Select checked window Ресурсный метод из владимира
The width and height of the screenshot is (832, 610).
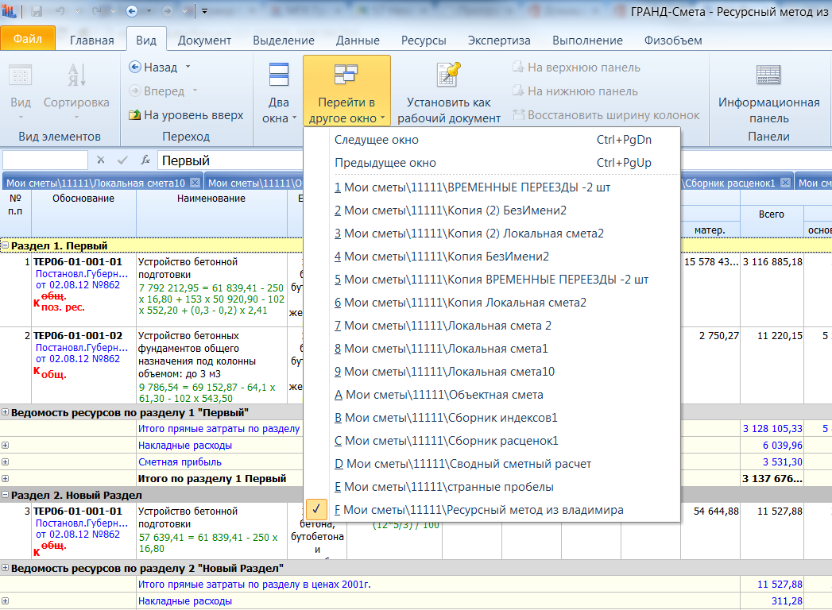(x=483, y=510)
